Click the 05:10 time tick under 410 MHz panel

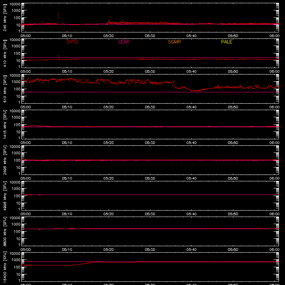(x=67, y=72)
